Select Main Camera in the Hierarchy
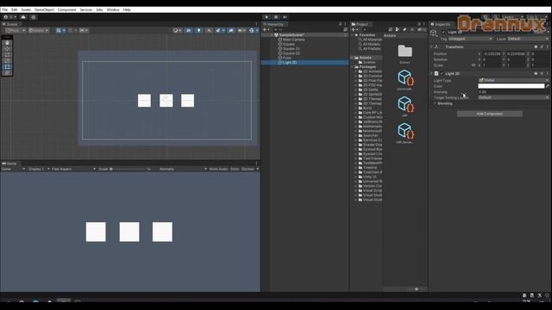This screenshot has width=552, height=310. click(293, 40)
